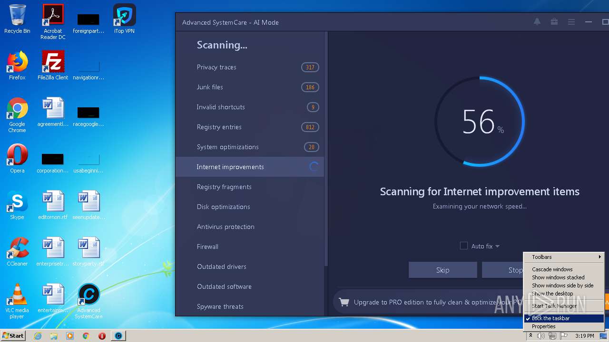Select Junk files scan item

250,87
